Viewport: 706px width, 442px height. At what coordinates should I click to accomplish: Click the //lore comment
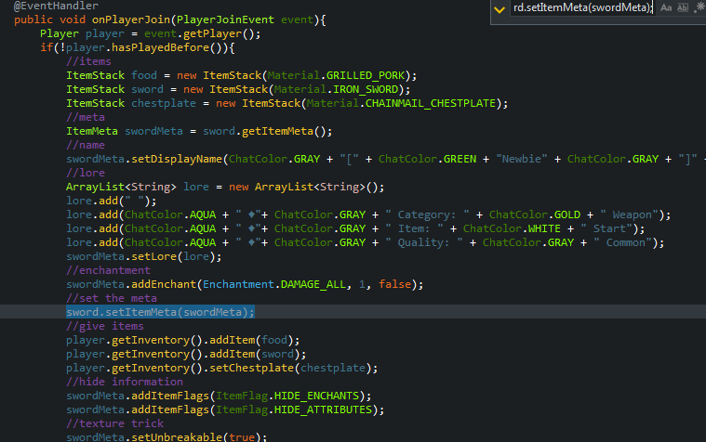(86, 173)
